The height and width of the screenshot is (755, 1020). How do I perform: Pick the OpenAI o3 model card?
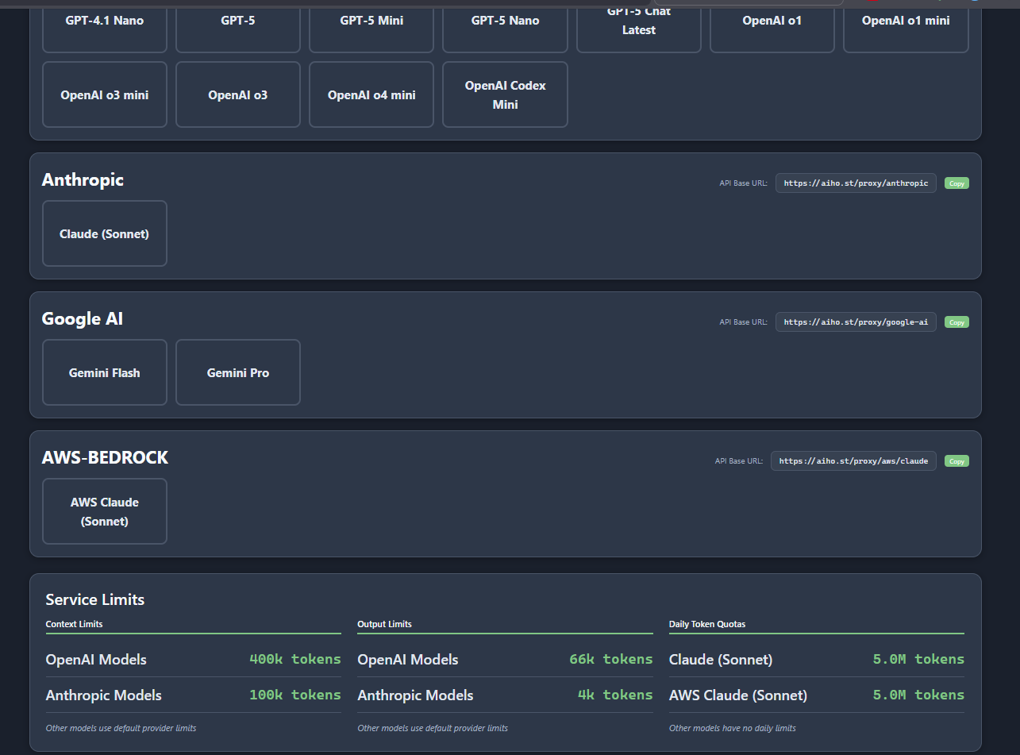pyautogui.click(x=238, y=94)
